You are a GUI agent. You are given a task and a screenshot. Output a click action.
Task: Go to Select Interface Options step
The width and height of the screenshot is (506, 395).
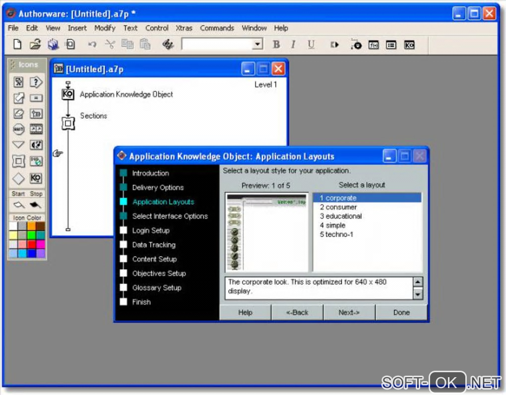[170, 216]
